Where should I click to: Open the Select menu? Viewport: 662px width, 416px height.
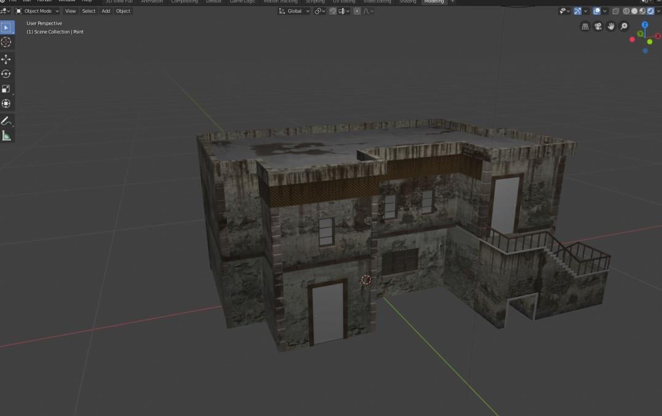(89, 12)
